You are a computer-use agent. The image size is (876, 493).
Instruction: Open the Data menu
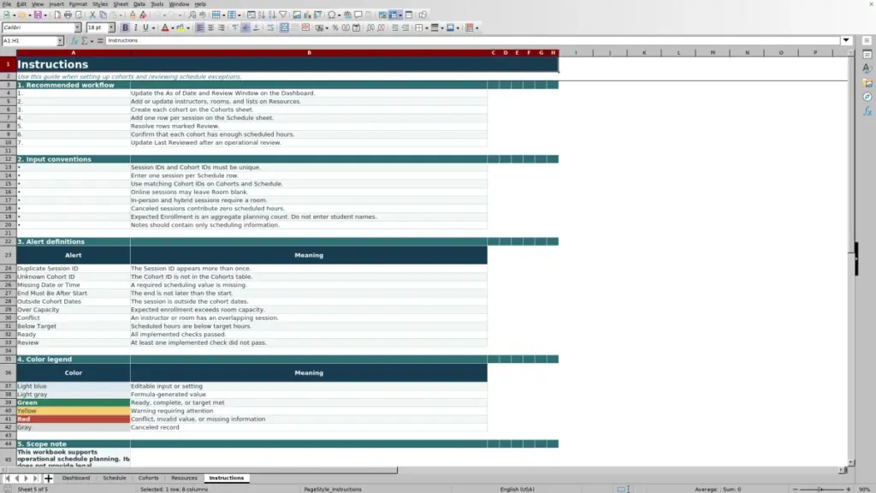[139, 4]
